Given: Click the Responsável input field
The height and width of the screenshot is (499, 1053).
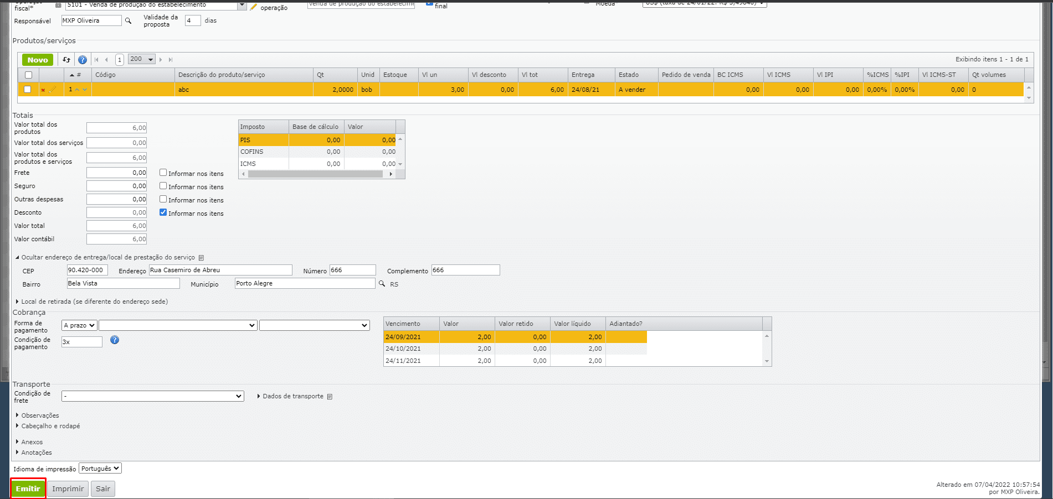Looking at the screenshot, I should click(91, 20).
